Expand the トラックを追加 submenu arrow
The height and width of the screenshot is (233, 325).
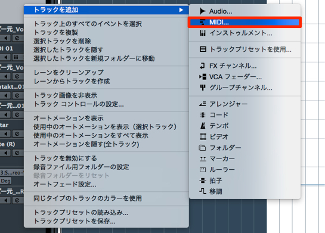click(181, 10)
